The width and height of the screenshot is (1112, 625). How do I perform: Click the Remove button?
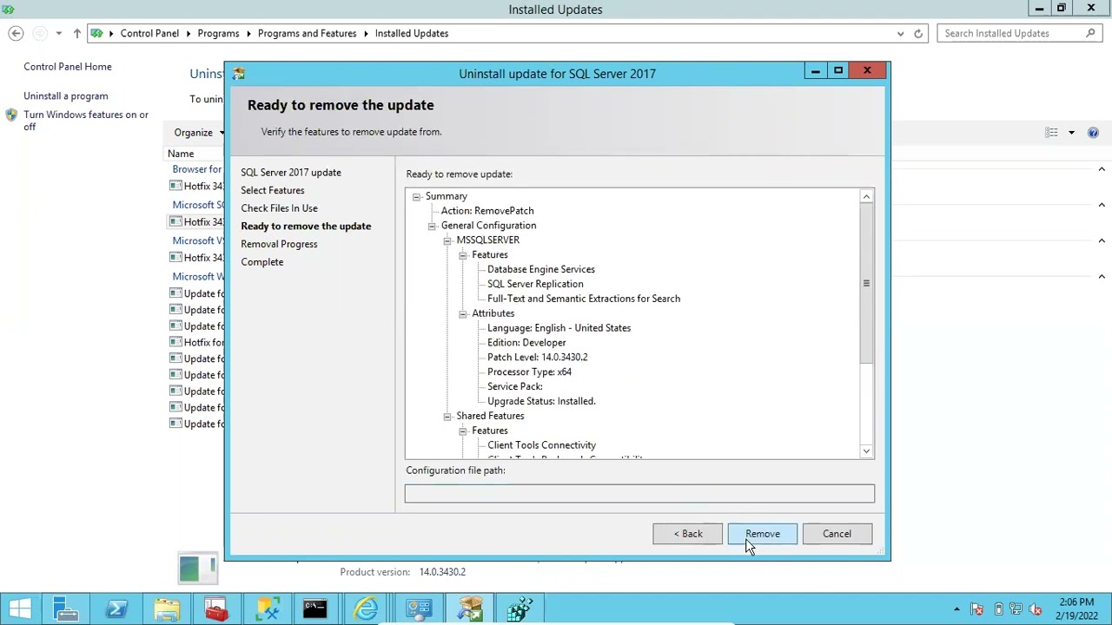click(x=762, y=534)
